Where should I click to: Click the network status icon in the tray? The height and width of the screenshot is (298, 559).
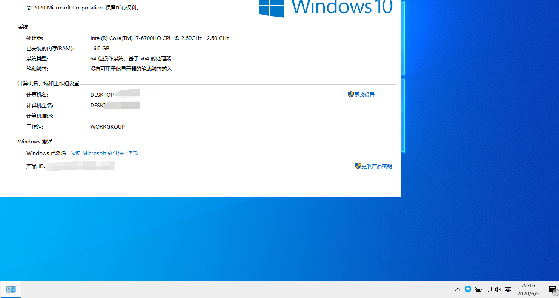coord(488,289)
